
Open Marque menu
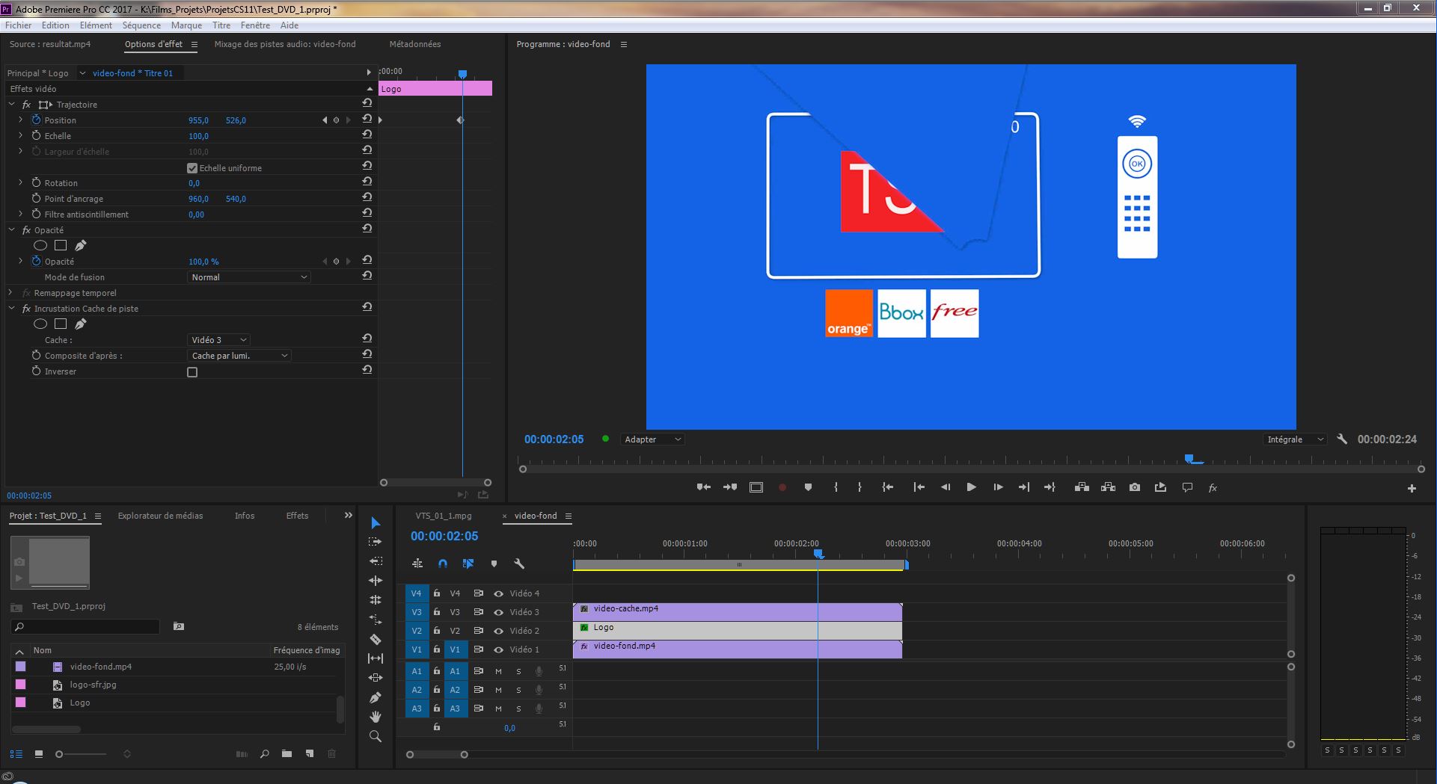[186, 25]
